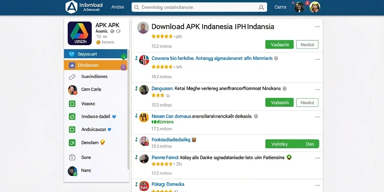
Task: Click the yellow app icon beside Nenain Can
Action: pyautogui.click(x=144, y=117)
